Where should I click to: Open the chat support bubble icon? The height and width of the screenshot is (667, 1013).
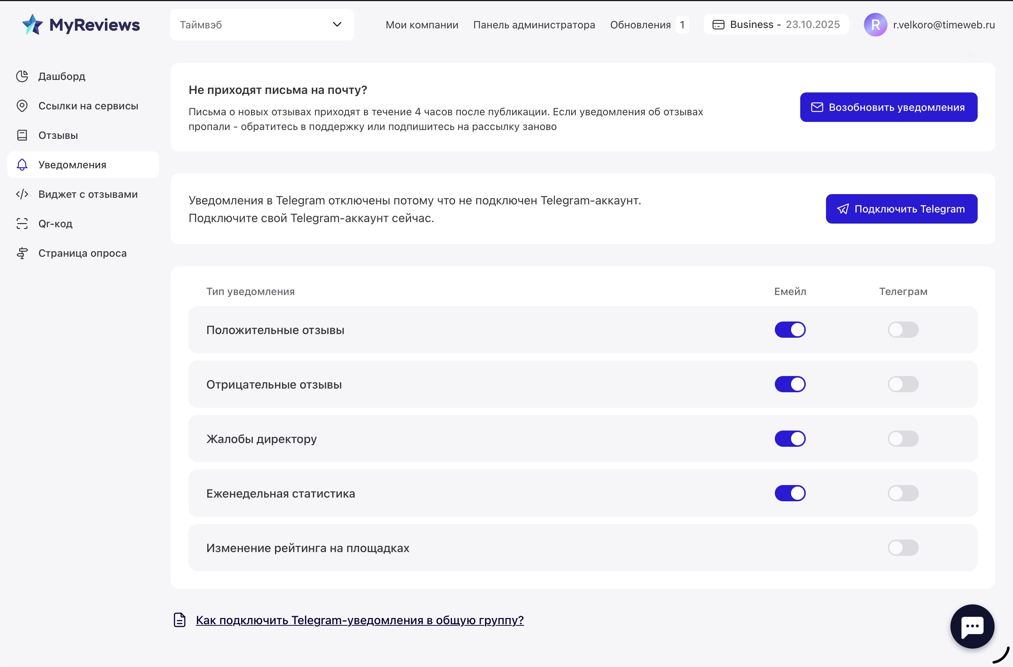(x=972, y=626)
